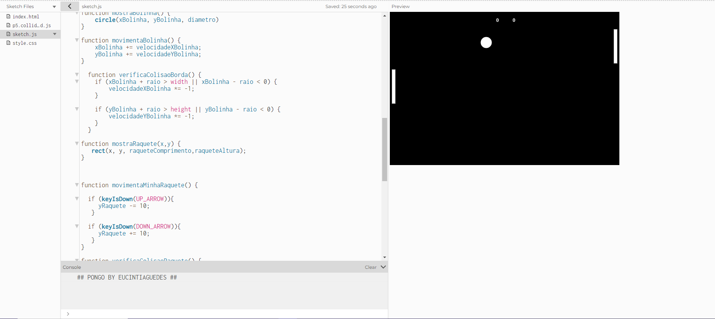Clear the console output

tap(370, 267)
